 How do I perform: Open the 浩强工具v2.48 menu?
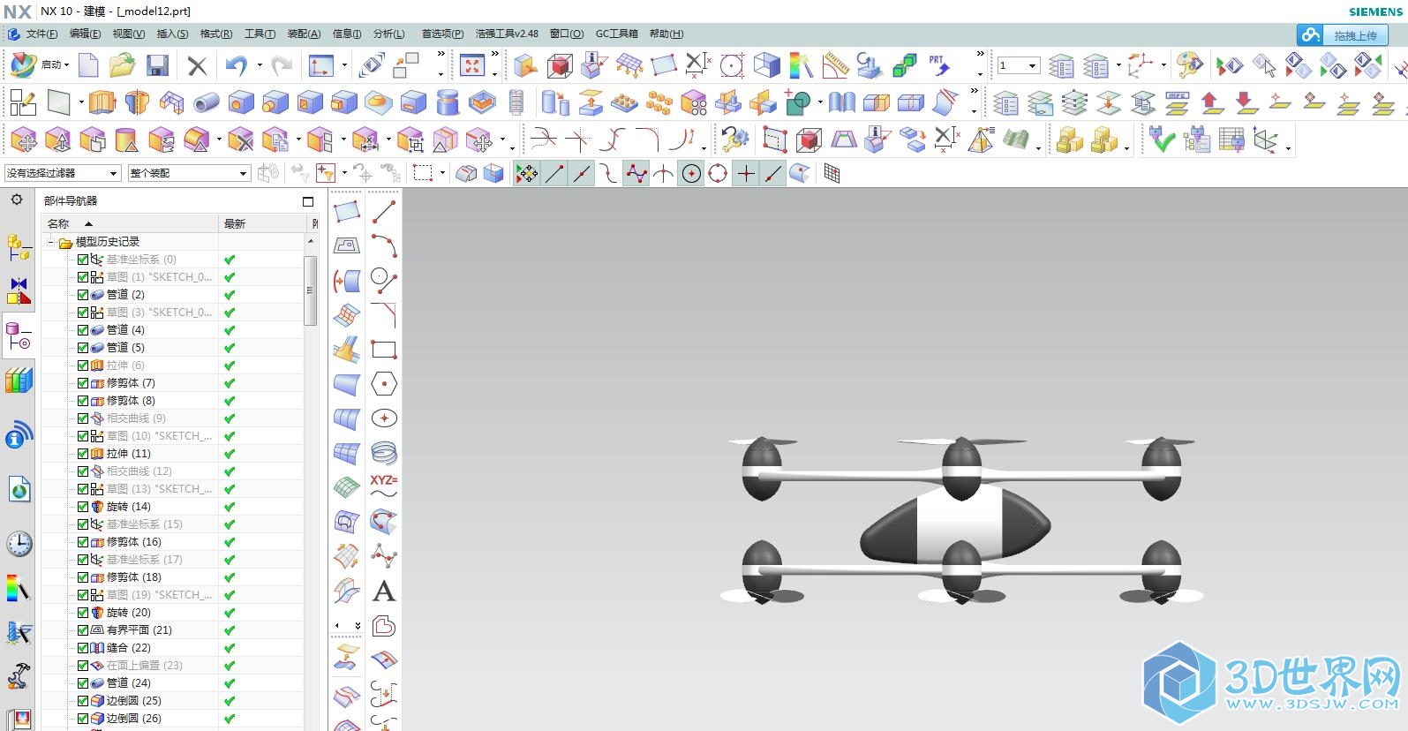[507, 34]
